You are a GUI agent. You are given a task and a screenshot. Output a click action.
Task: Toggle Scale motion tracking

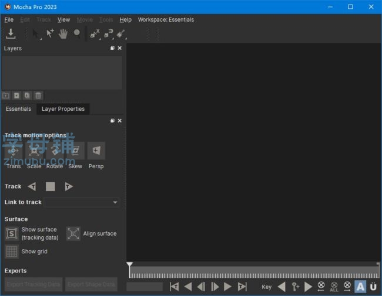pyautogui.click(x=34, y=151)
